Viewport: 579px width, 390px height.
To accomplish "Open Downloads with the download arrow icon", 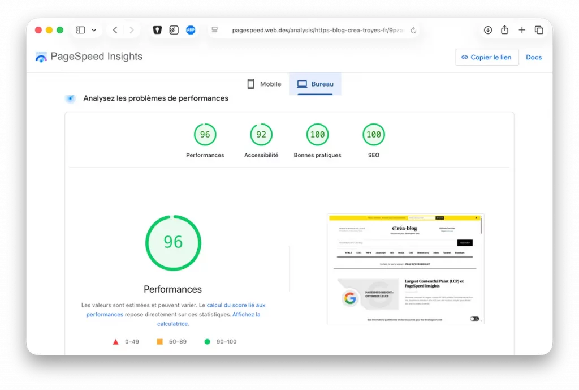I will [488, 30].
